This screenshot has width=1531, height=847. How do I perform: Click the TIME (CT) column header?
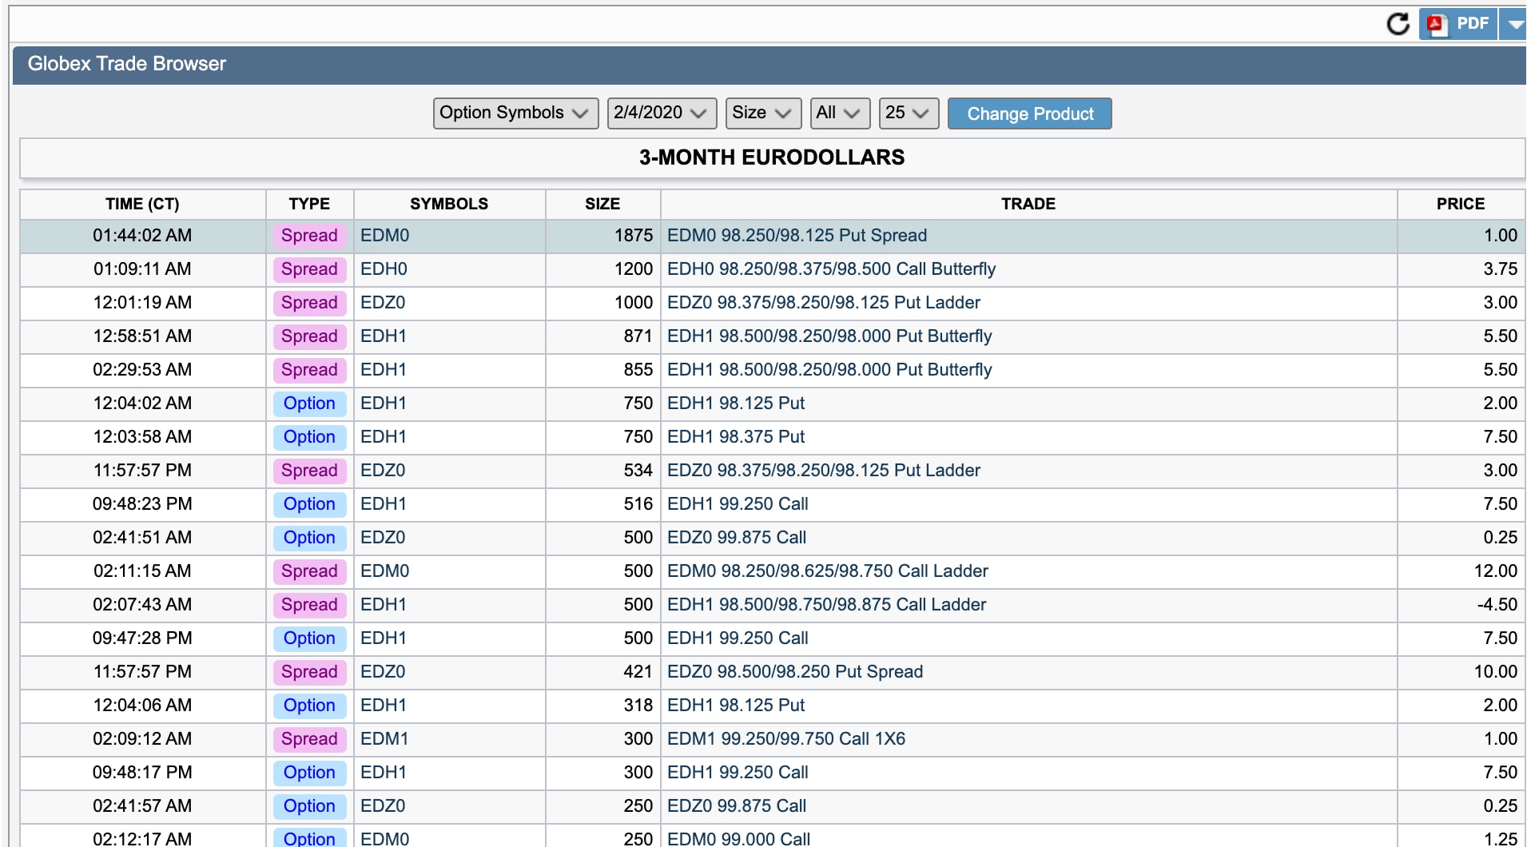coord(142,204)
